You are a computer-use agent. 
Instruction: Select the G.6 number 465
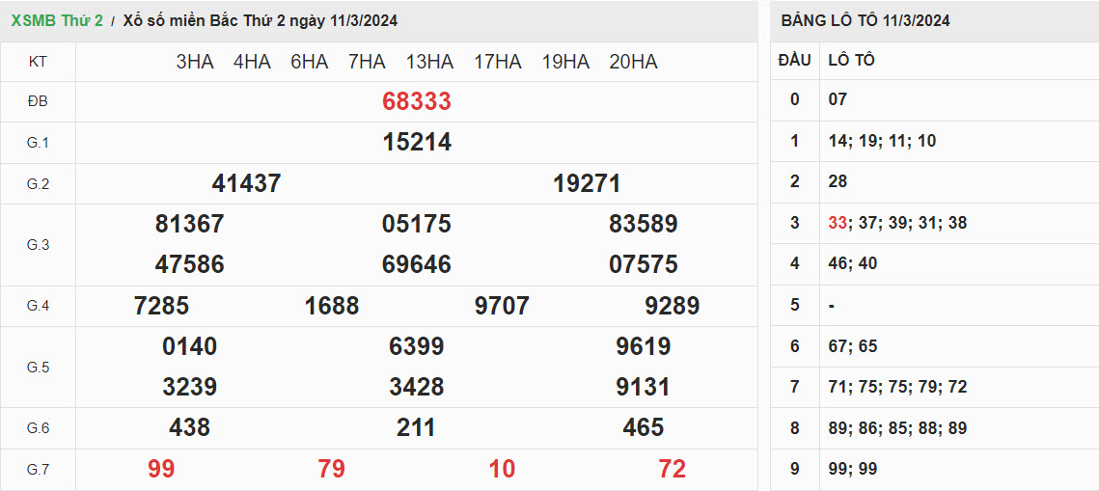click(x=643, y=427)
